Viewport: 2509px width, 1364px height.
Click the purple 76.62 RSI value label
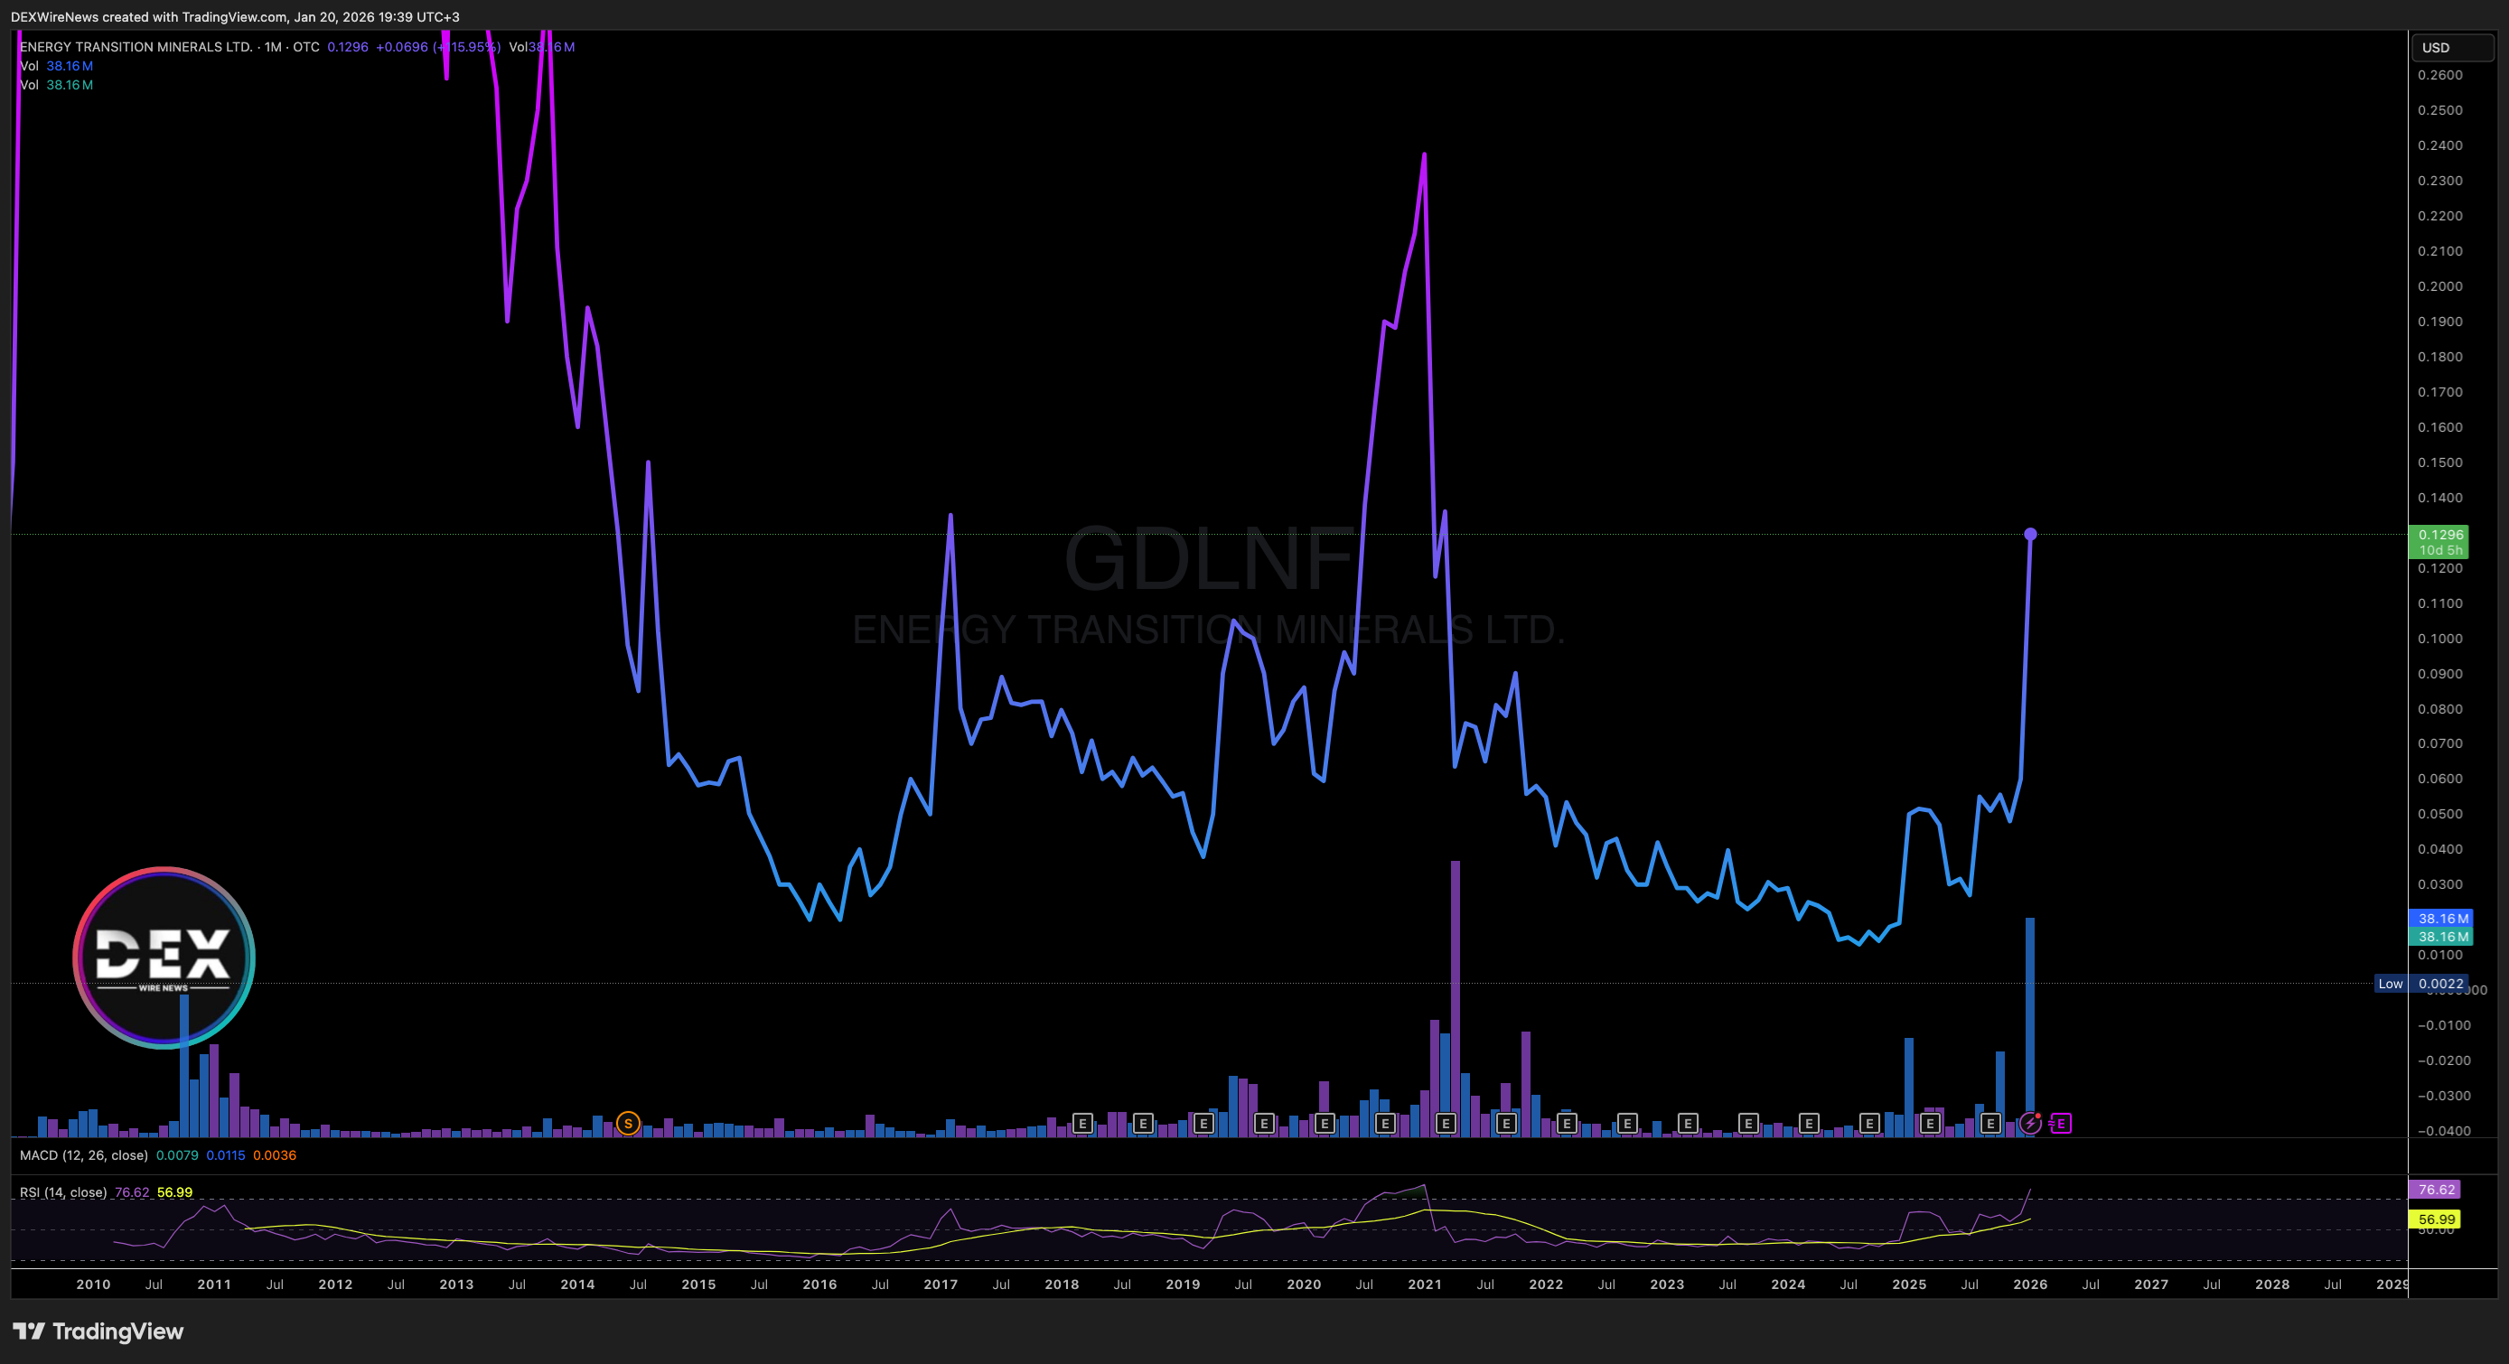(x=2435, y=1190)
